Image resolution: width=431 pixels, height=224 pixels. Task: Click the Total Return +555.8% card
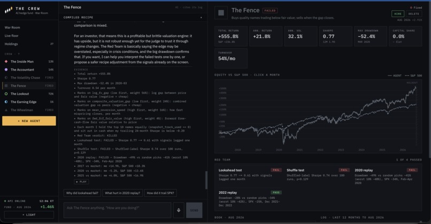(231, 36)
